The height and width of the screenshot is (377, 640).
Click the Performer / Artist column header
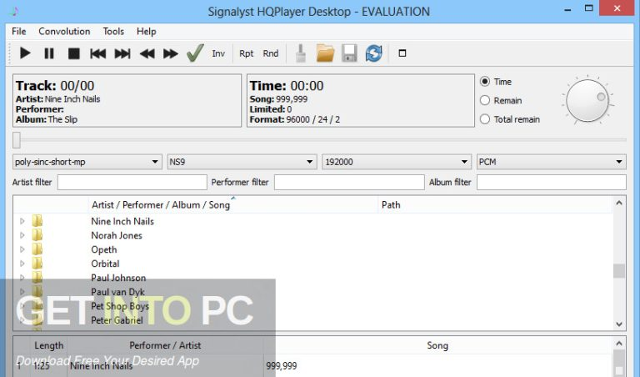[165, 345]
